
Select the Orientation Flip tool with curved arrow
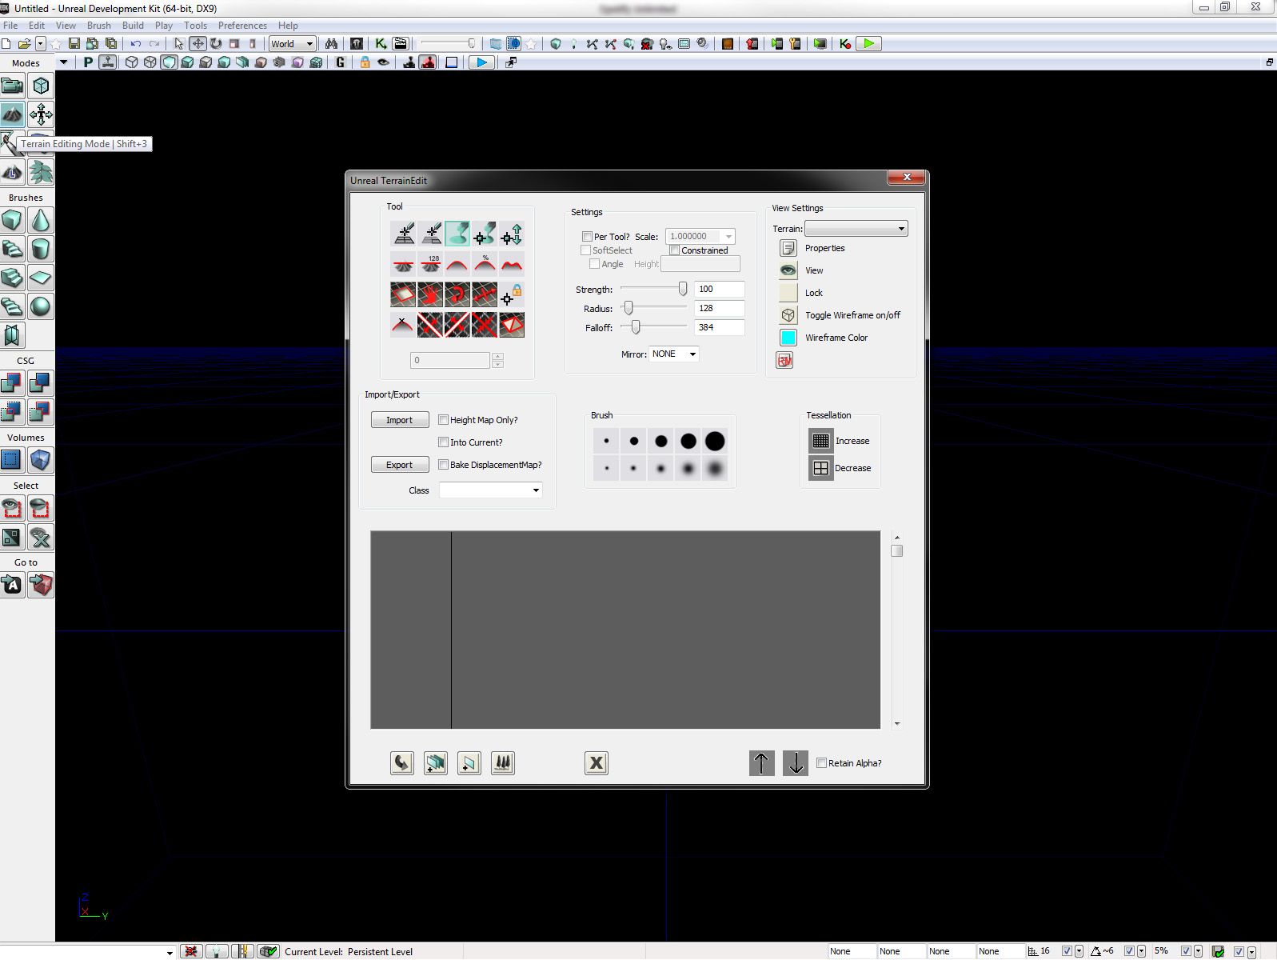pos(457,294)
